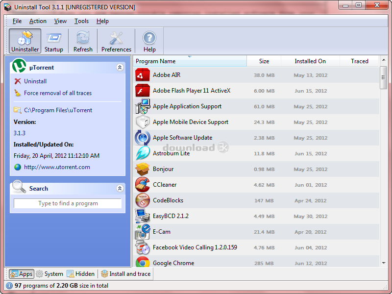392x294 pixels.
Task: Click Force removal of all traces
Action: (58, 93)
